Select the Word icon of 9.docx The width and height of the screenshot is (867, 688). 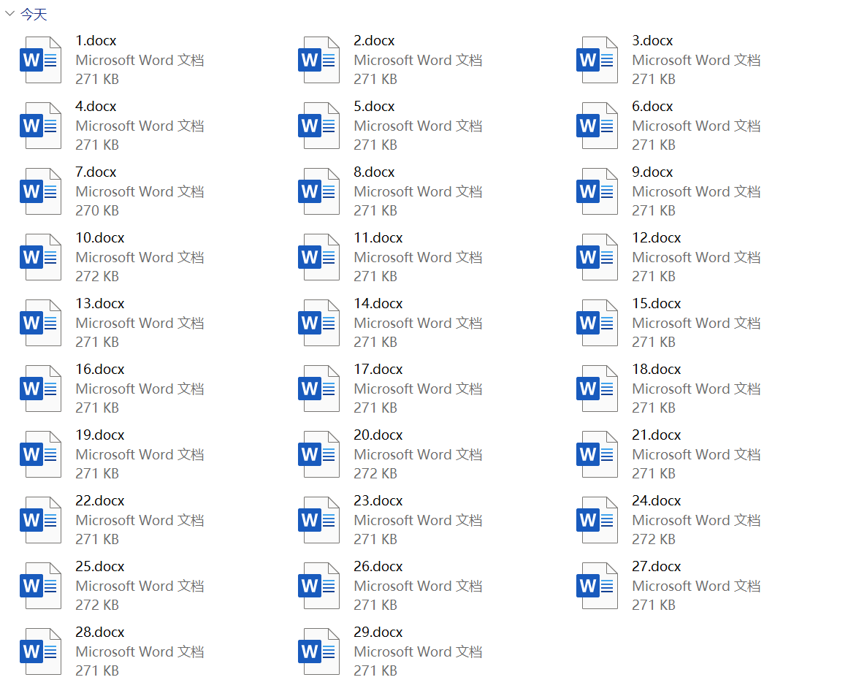(x=597, y=191)
